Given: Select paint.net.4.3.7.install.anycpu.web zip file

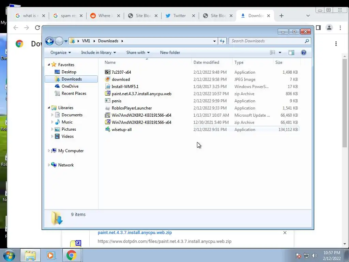Looking at the screenshot, I should coord(141,94).
